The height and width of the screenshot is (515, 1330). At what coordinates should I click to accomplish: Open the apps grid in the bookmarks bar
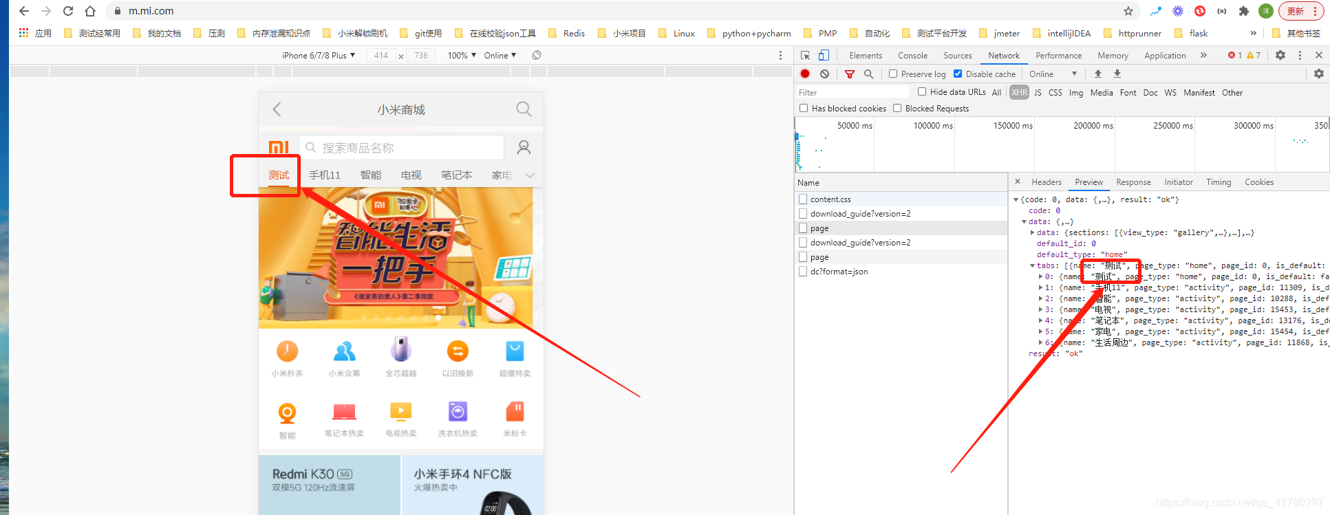pyautogui.click(x=24, y=33)
